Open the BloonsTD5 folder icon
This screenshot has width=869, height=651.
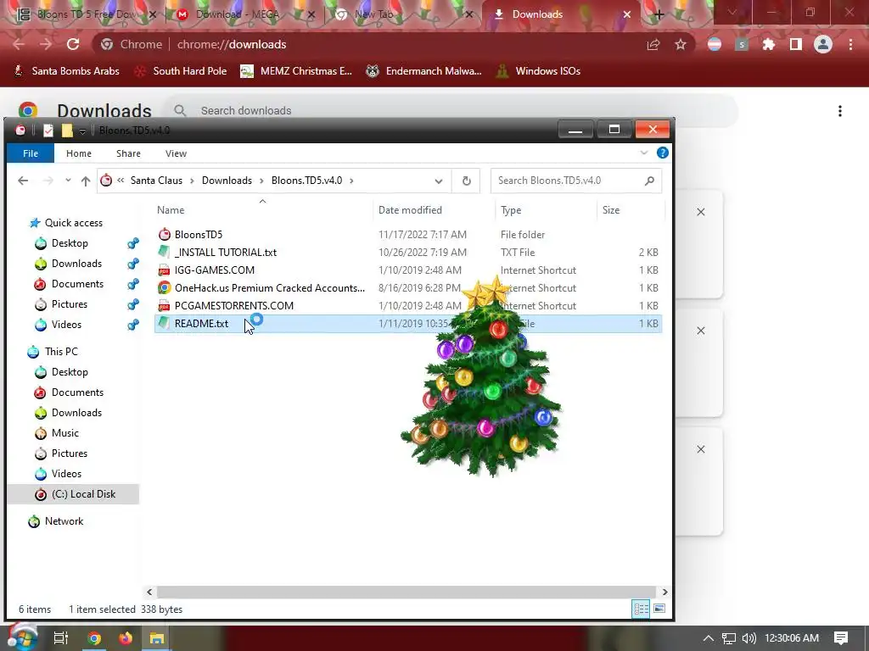164,234
